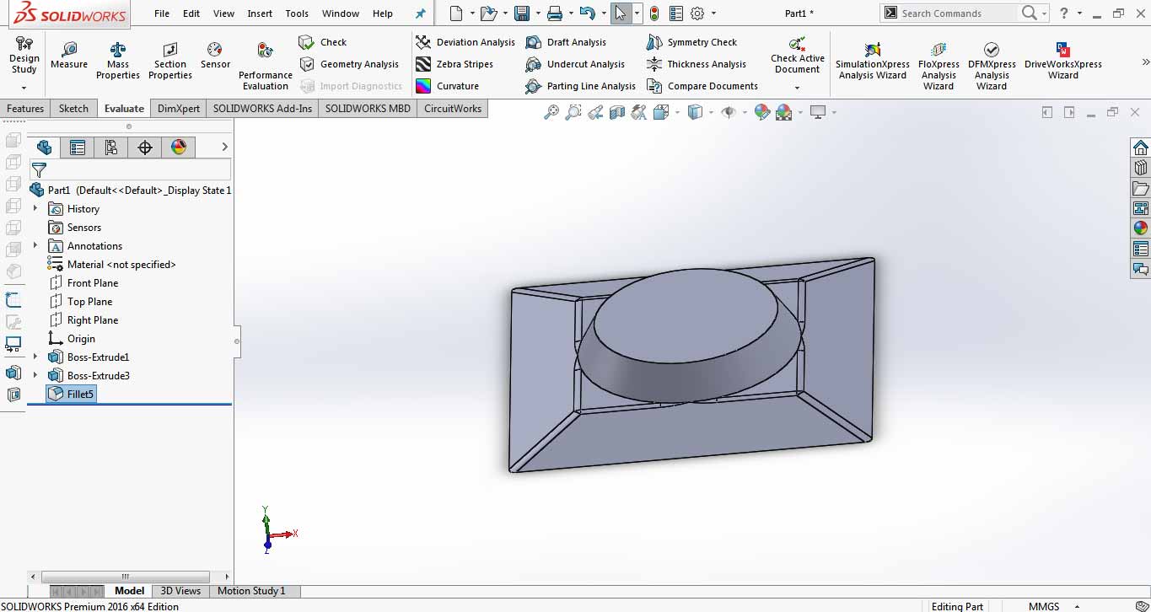The image size is (1151, 612).
Task: Toggle Curvature display
Action: pyautogui.click(x=448, y=86)
